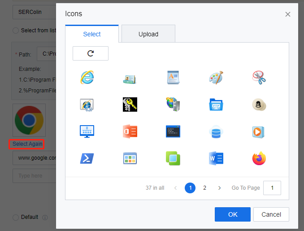Image resolution: width=304 pixels, height=231 pixels.
Task: Select the green VMware squares icon
Action: click(173, 158)
